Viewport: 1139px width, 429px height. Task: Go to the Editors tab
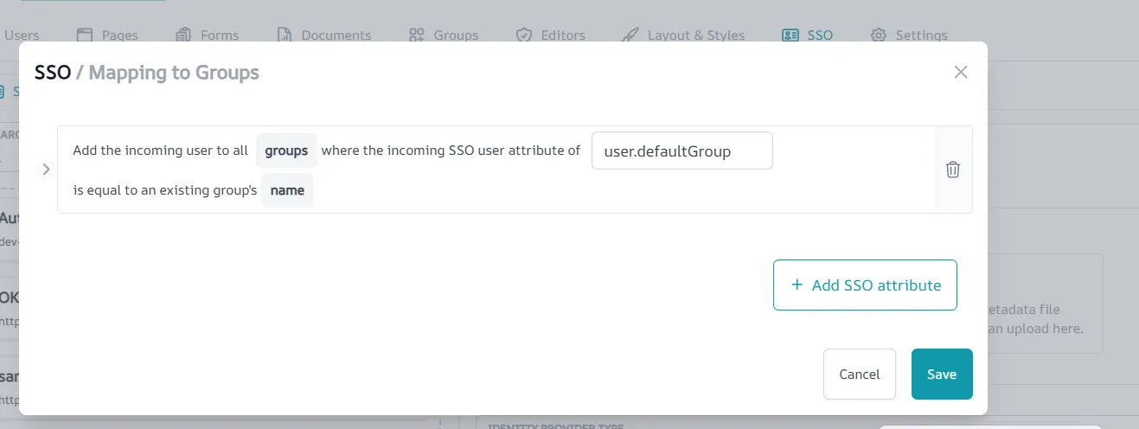tap(550, 35)
